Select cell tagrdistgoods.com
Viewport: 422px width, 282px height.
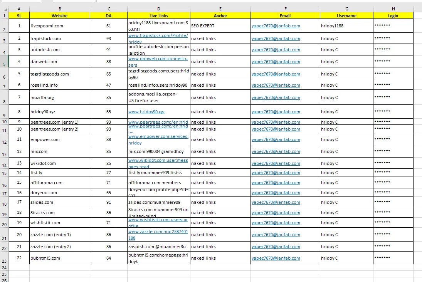[x=60, y=74]
